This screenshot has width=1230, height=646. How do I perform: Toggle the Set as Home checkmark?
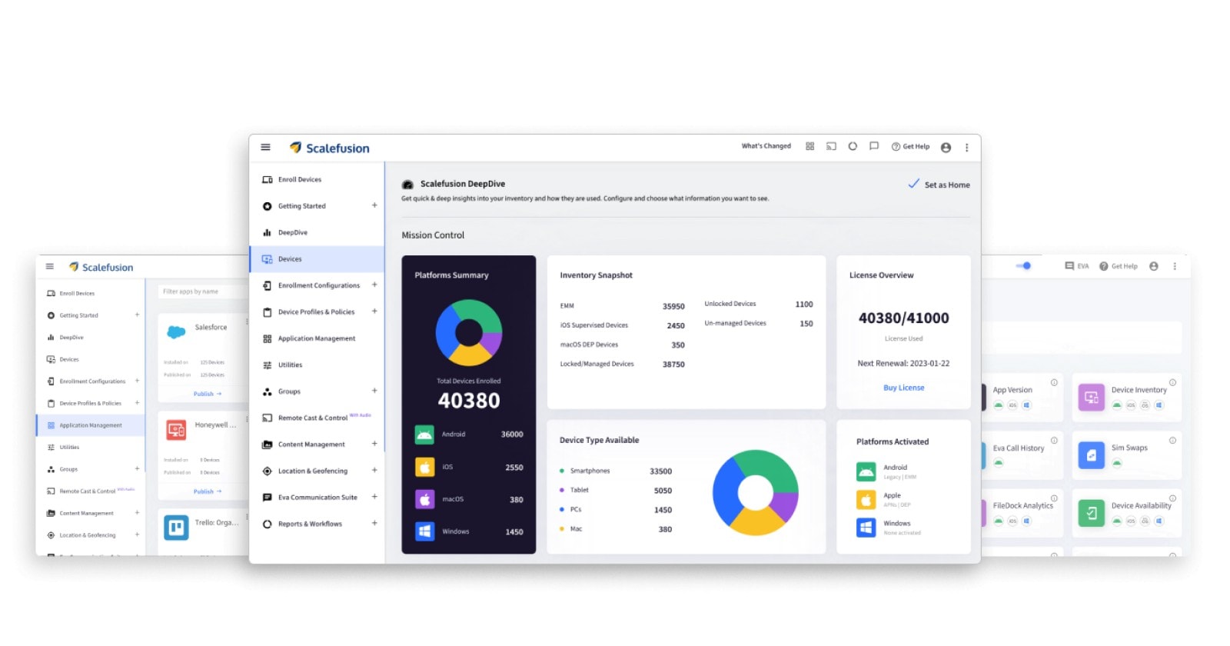pos(913,184)
